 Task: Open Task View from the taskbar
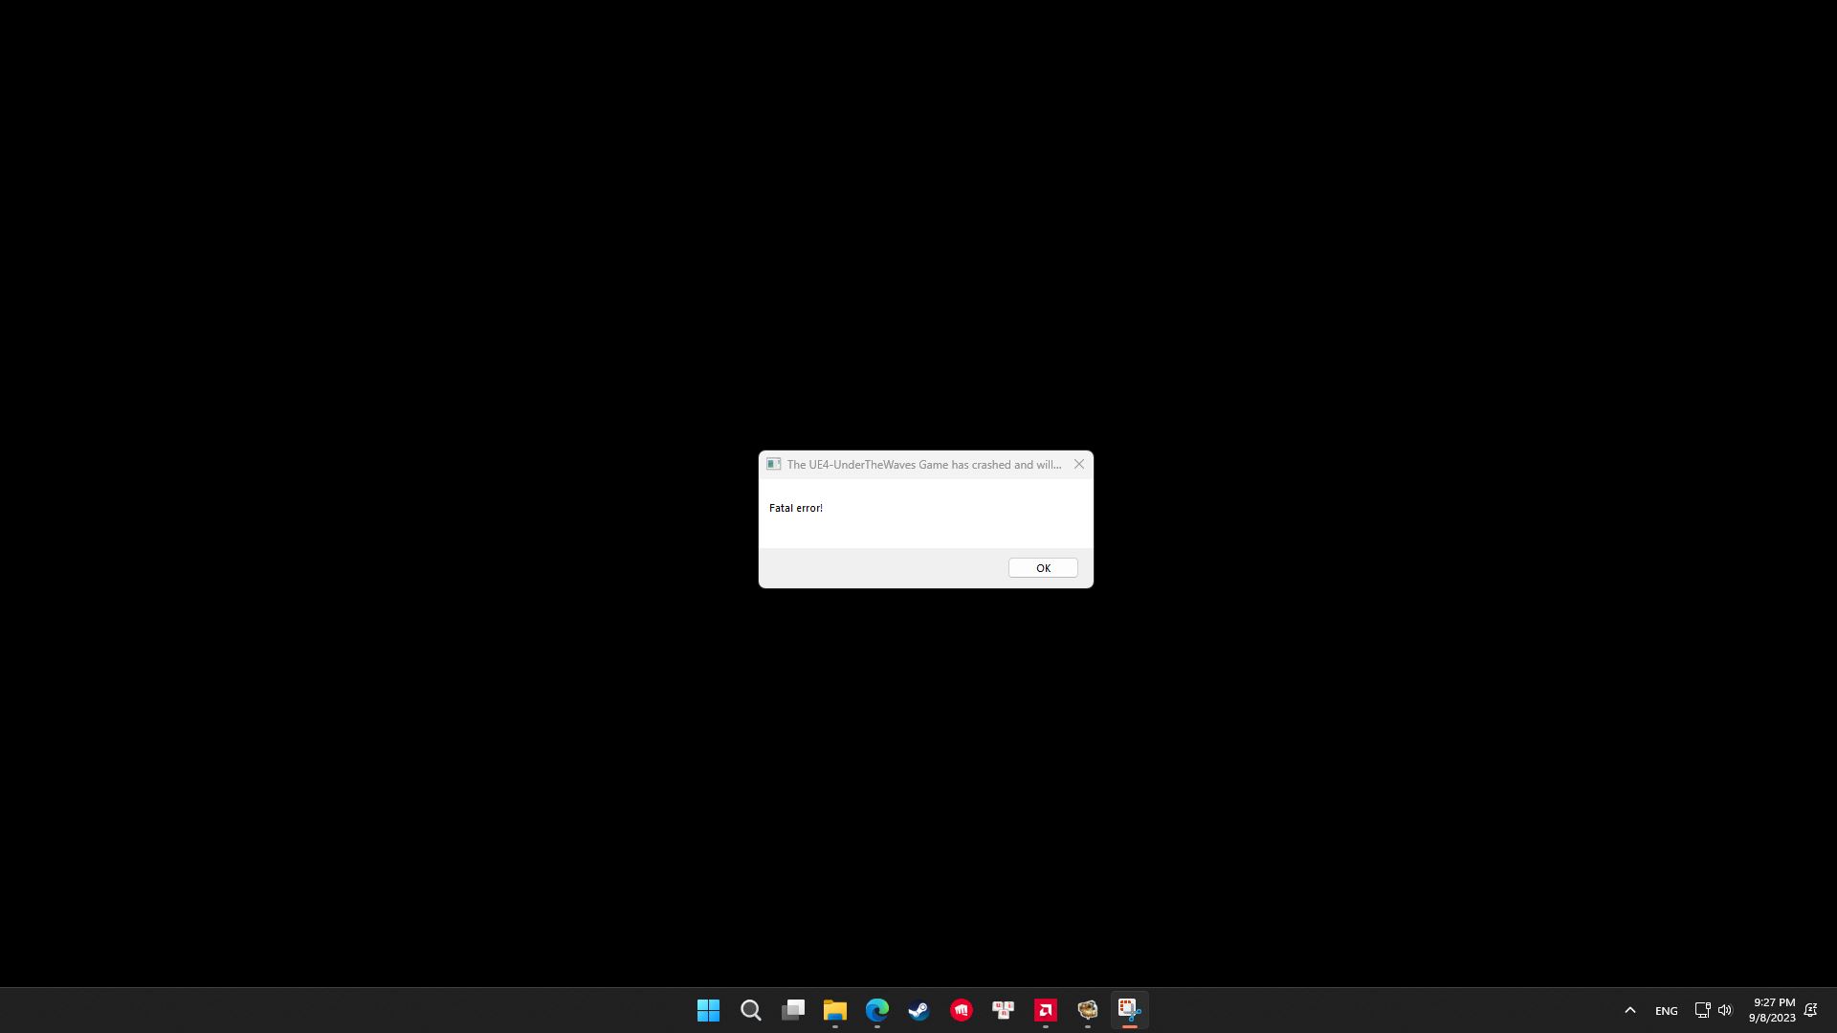[x=793, y=1010]
